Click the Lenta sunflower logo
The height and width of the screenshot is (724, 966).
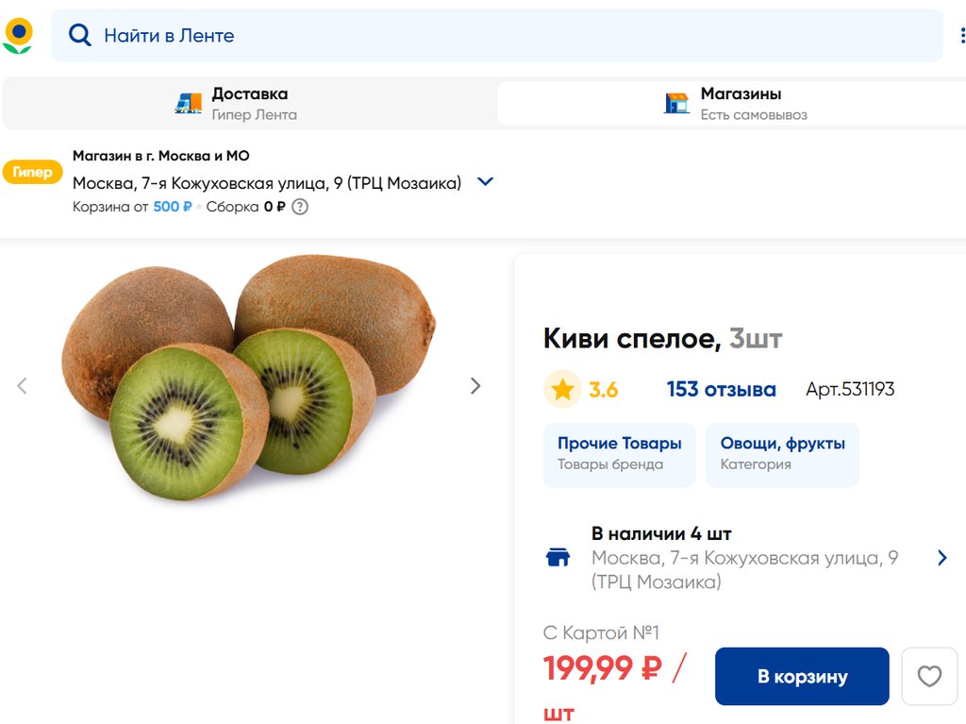coord(18,36)
